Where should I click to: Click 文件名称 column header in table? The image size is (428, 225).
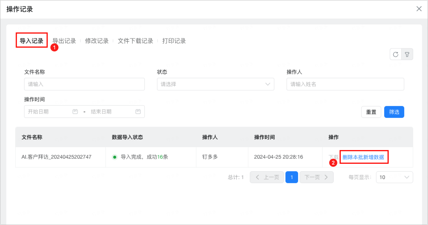[x=32, y=137]
